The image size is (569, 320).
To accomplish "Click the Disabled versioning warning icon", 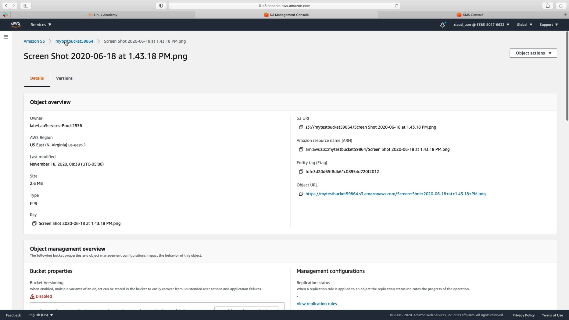I will click(32, 296).
